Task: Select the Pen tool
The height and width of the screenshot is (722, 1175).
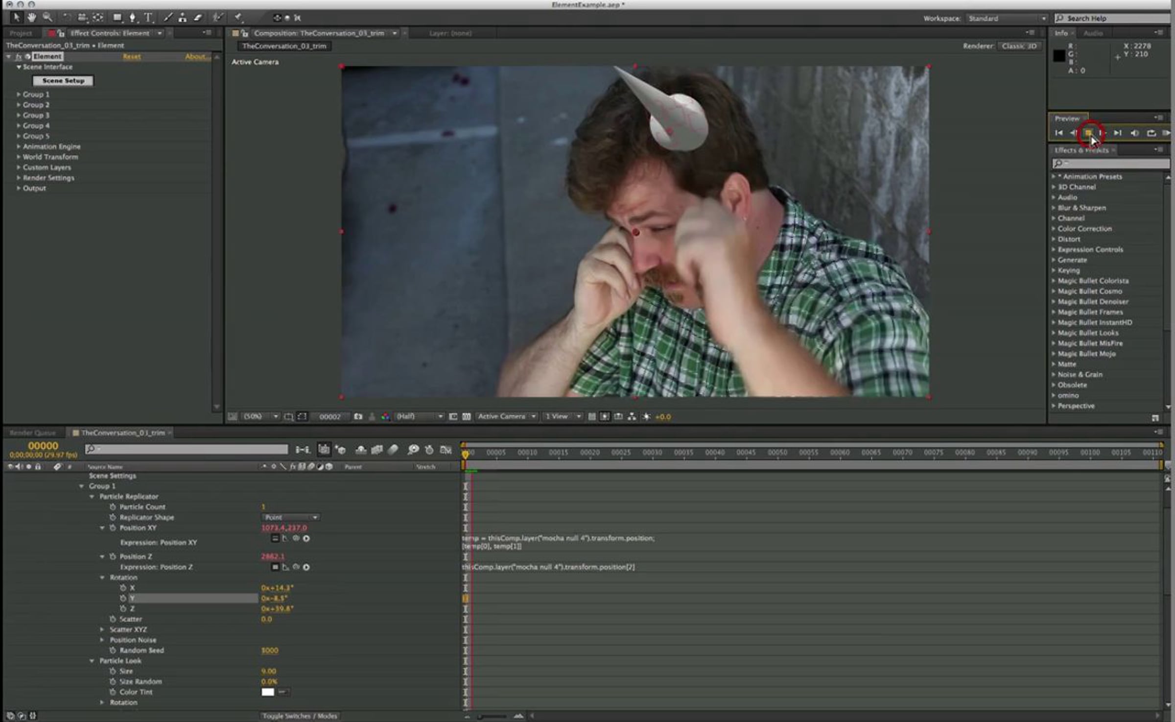Action: [132, 18]
